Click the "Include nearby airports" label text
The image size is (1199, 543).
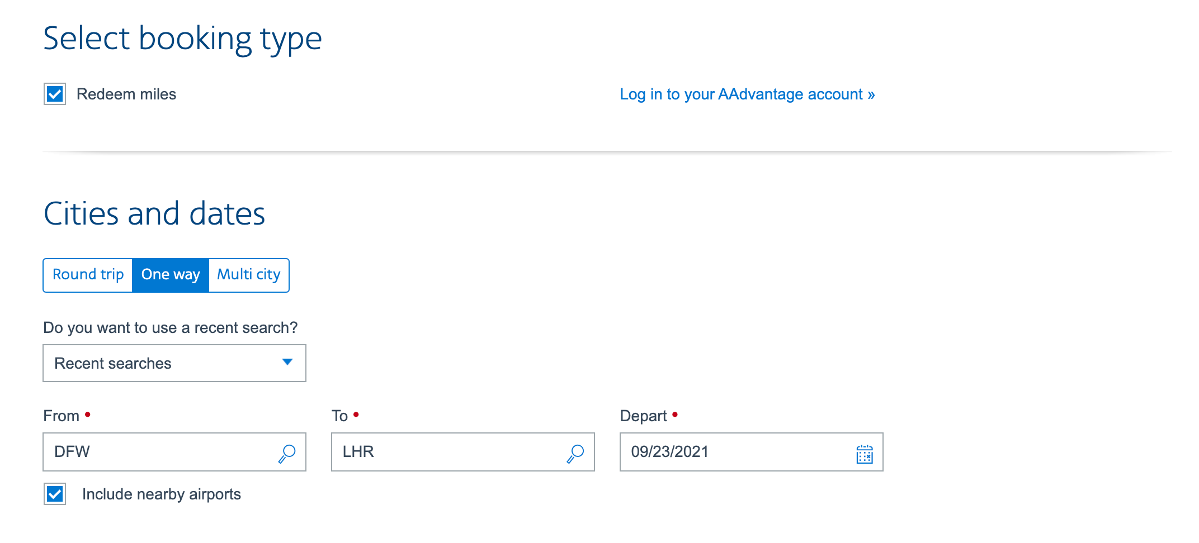pos(162,494)
